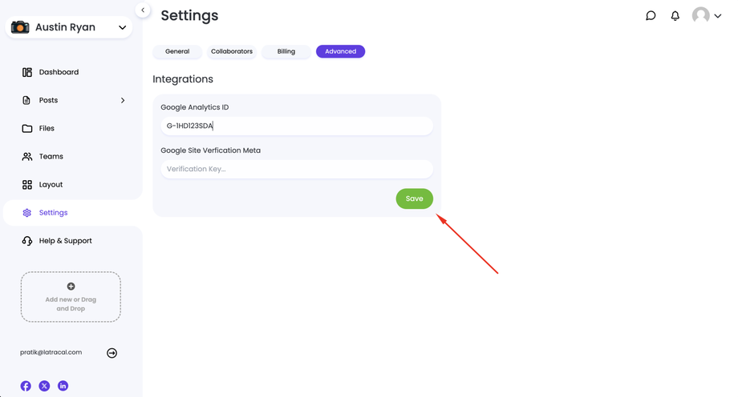Click the Dashboard icon in sidebar
The image size is (738, 397).
[x=27, y=72]
